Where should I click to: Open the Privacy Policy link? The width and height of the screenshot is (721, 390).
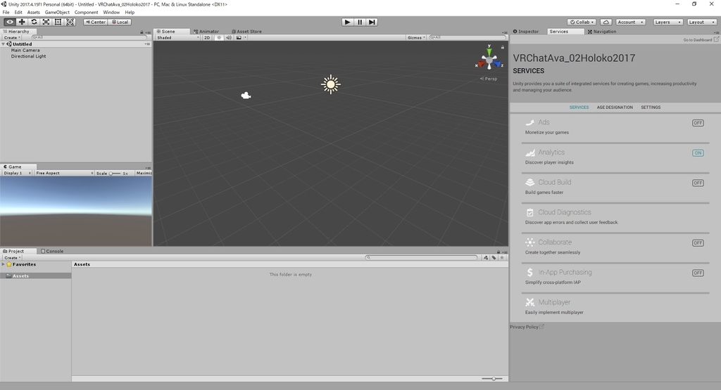(527, 327)
